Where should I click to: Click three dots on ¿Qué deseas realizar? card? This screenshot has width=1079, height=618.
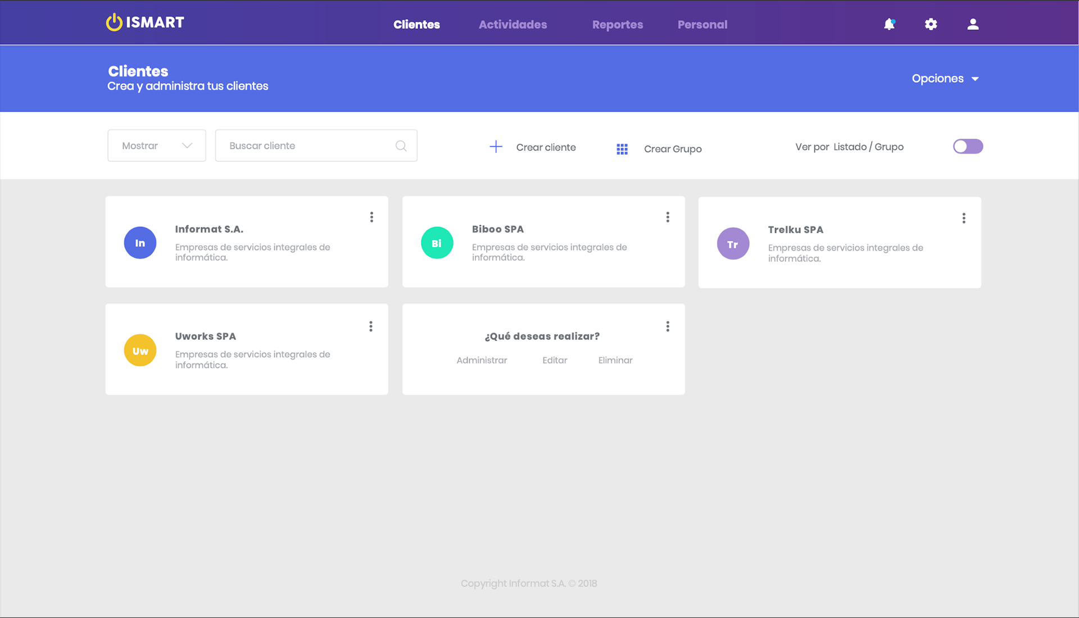[668, 326]
